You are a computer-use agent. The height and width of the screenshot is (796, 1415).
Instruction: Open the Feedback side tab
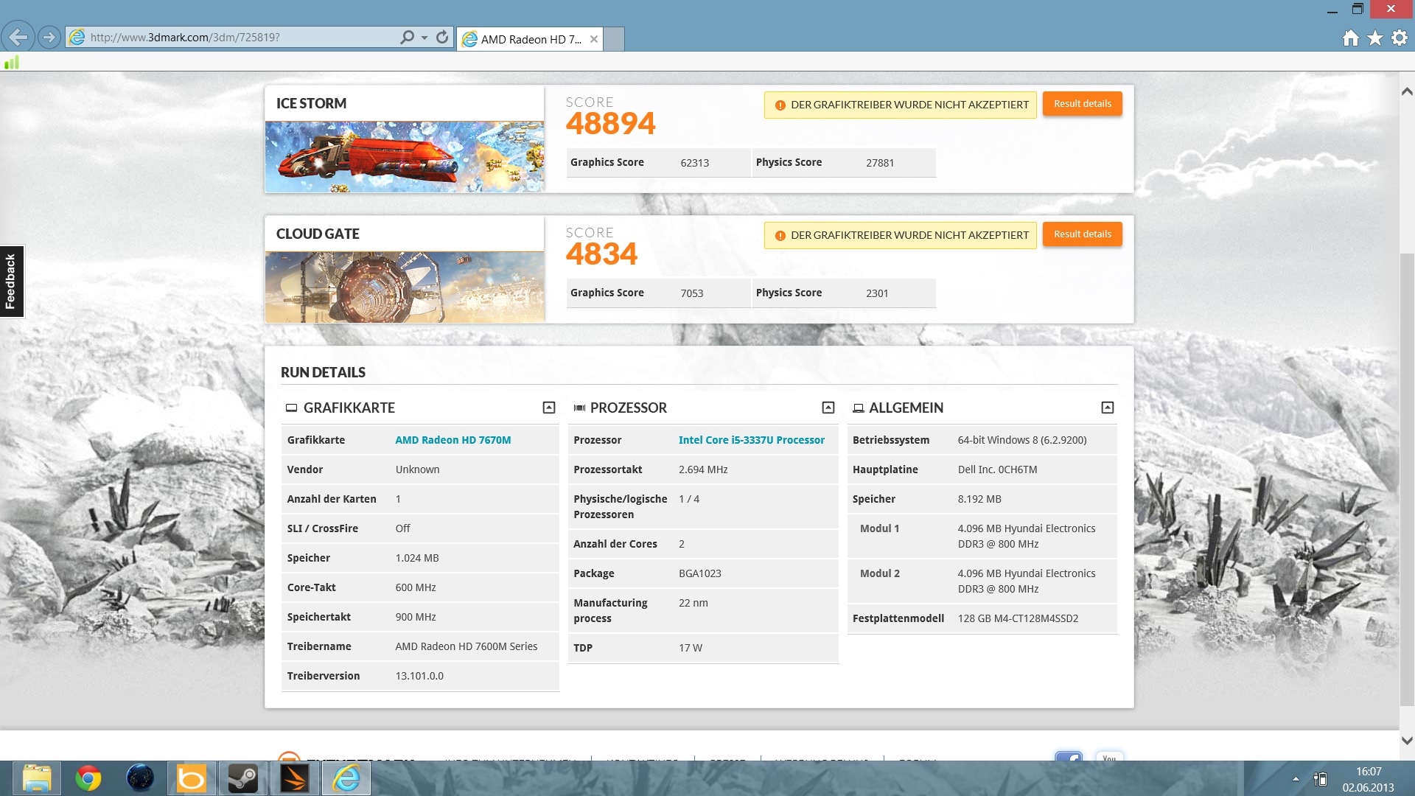click(12, 282)
